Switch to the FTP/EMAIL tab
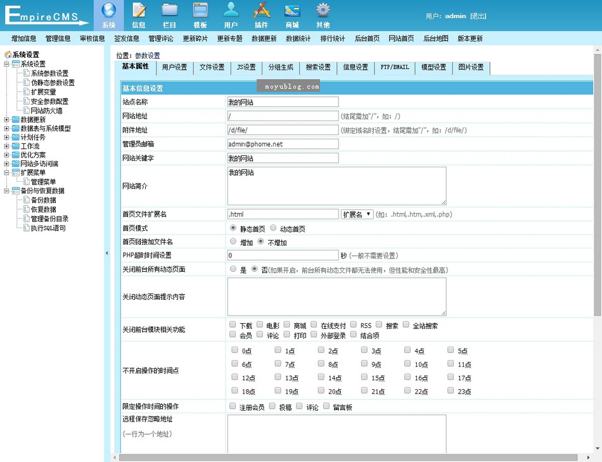602x462 pixels. pos(395,67)
